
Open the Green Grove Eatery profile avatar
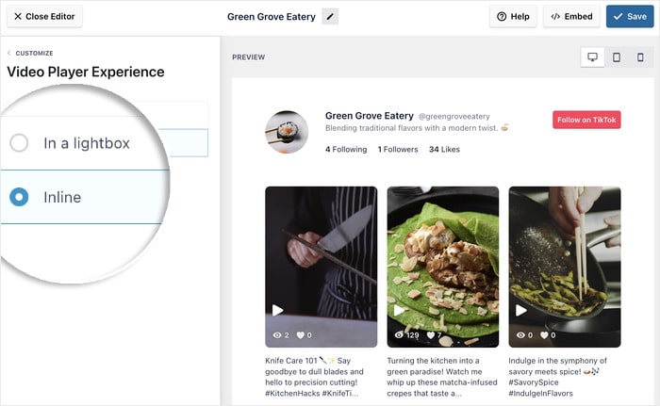[x=287, y=132]
